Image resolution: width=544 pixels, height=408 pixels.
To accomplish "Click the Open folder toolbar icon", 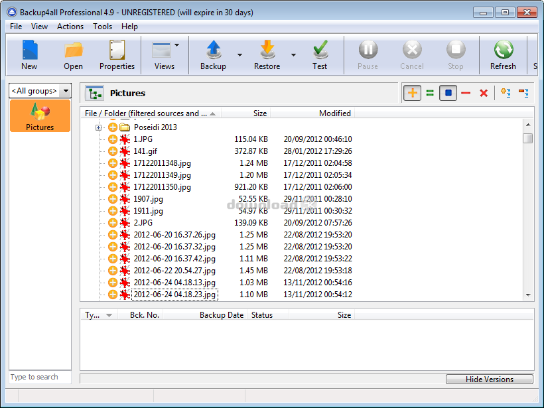I will (x=73, y=55).
